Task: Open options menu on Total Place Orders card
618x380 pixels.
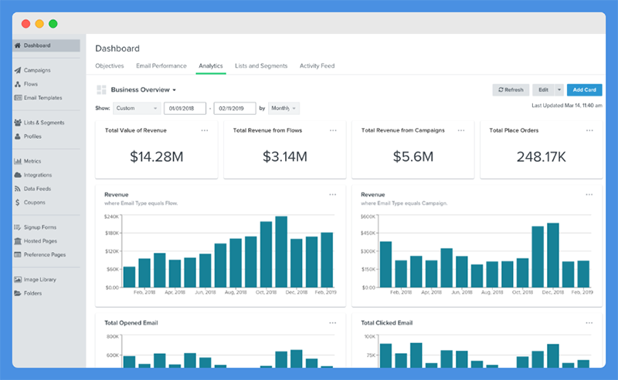Action: pos(589,130)
